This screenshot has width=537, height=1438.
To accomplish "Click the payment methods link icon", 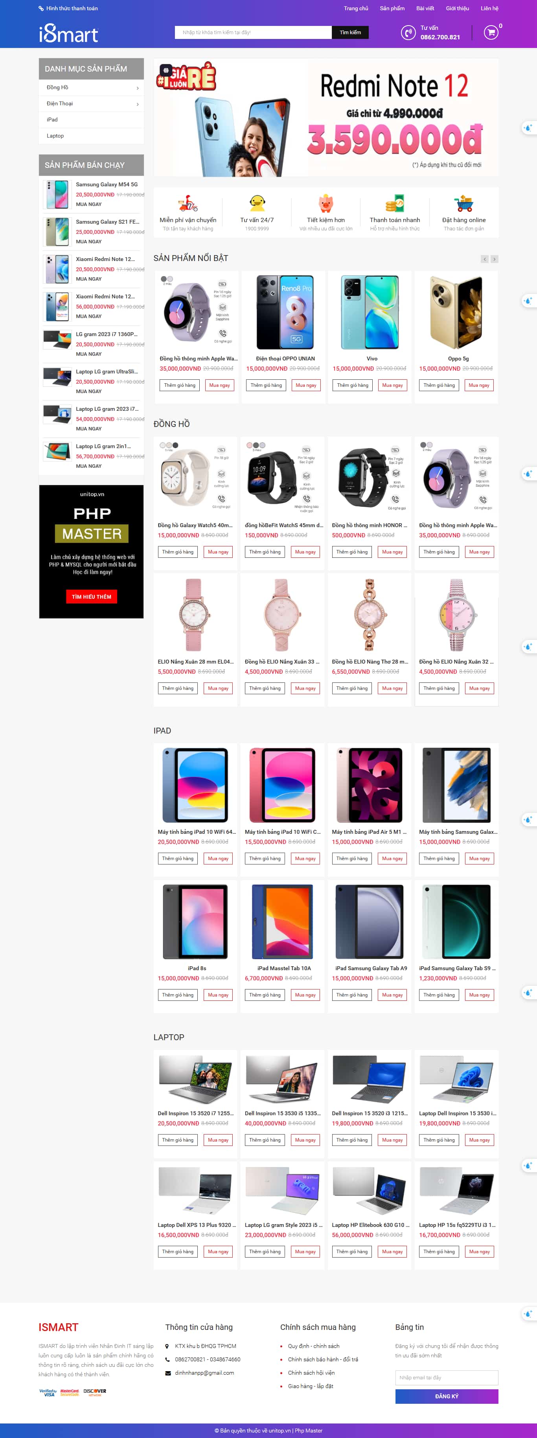I will point(41,8).
